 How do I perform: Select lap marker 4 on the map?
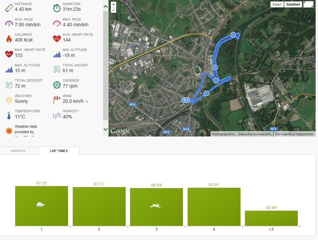click(x=206, y=93)
